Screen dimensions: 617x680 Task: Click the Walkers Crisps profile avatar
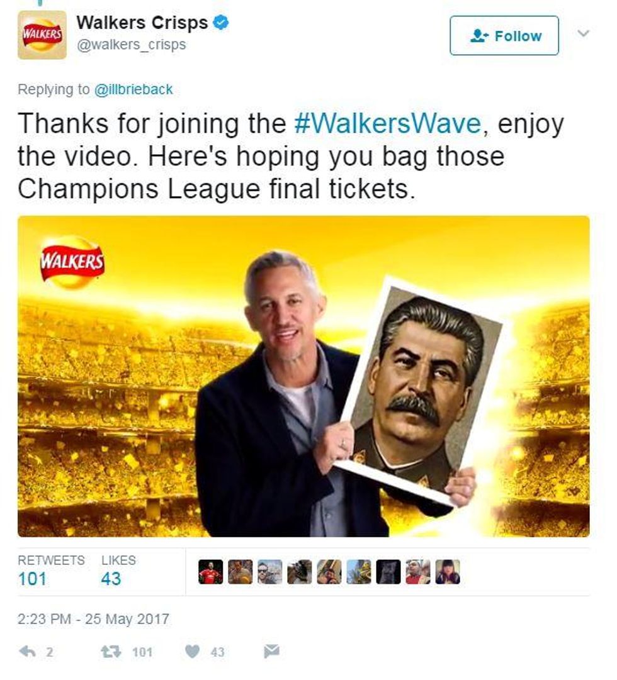42,35
